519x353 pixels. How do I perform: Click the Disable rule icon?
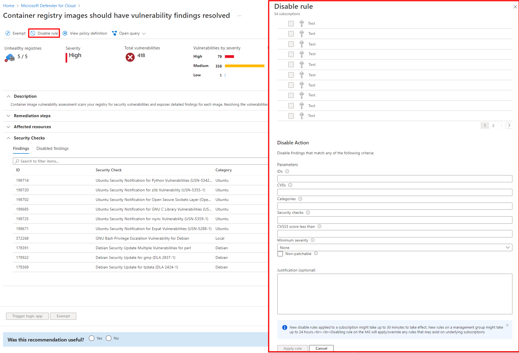[33, 33]
